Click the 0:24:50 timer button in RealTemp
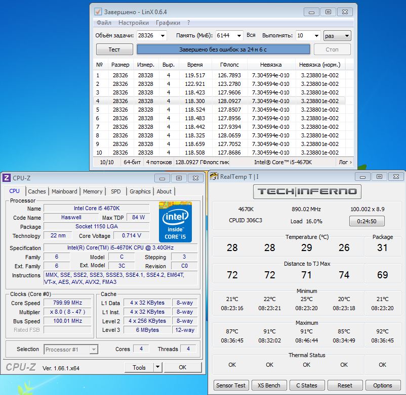This screenshot has height=395, width=406. click(367, 221)
